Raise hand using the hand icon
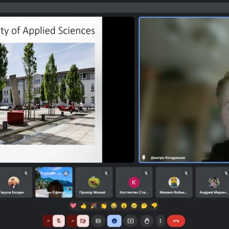Screen dimensions: 229x229 pyautogui.click(x=147, y=221)
